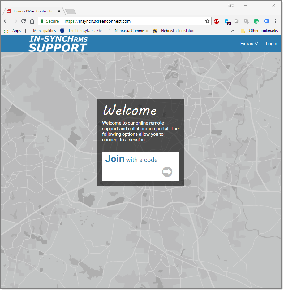Click the IN-SYNCH RMS SUPPORT logo
284x291 pixels.
click(58, 44)
